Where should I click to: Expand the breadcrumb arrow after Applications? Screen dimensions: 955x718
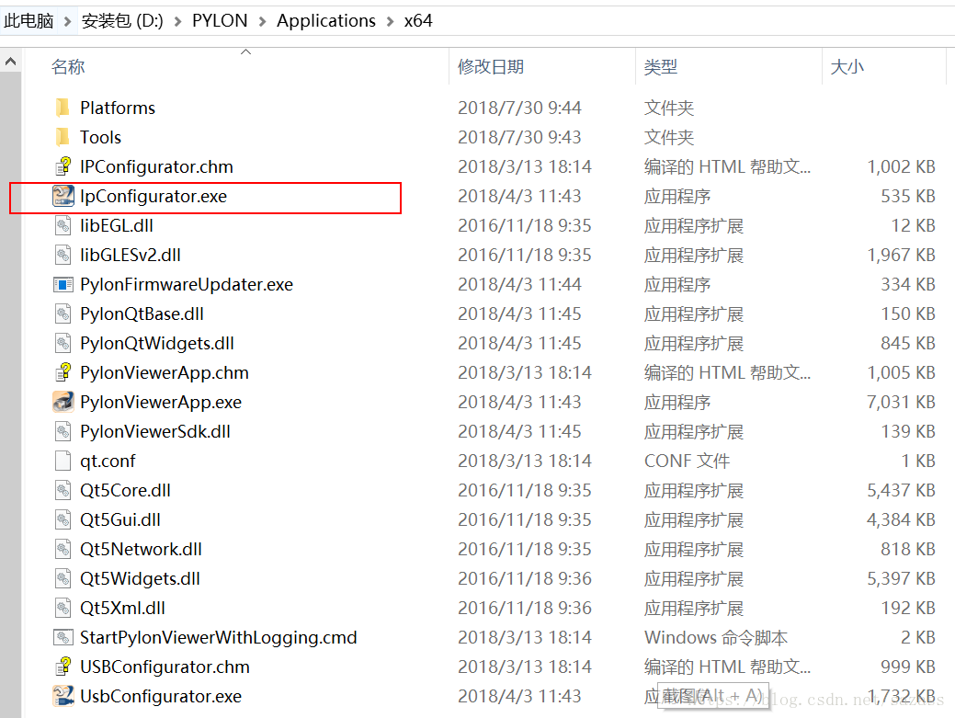point(391,22)
